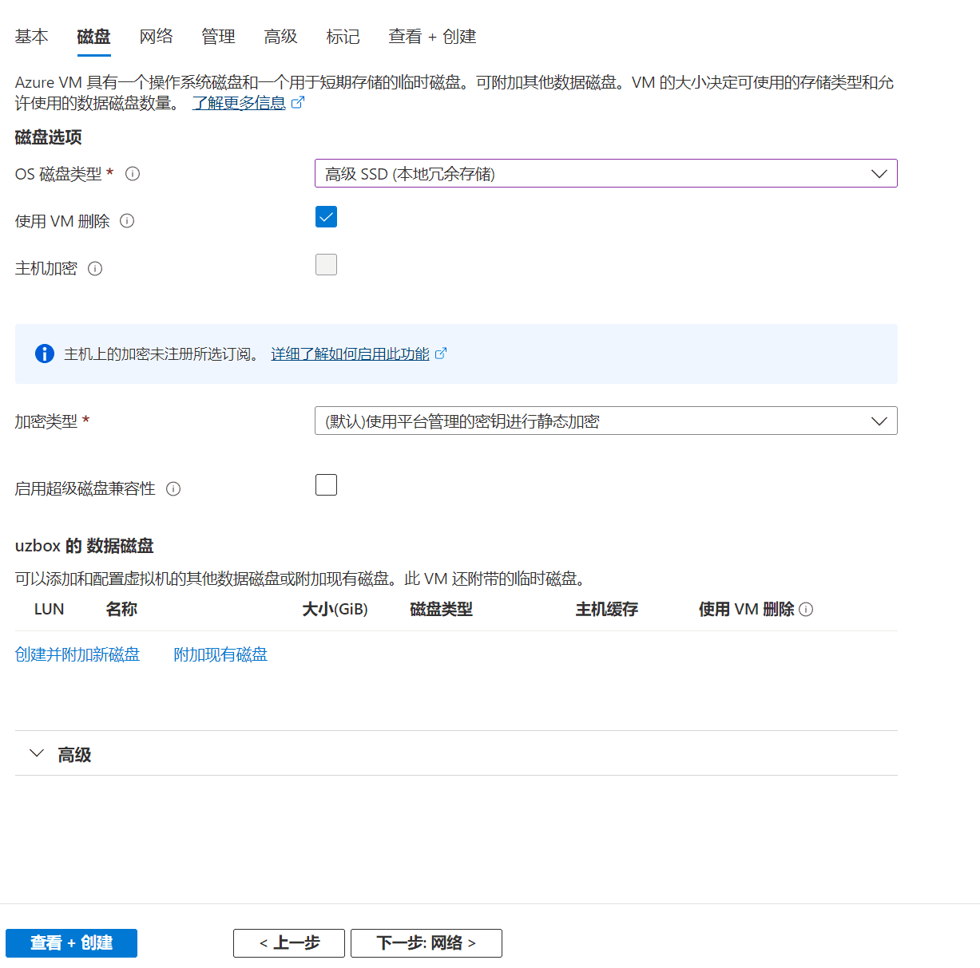
Task: Check the 启用超级磁盘兼容性 checkbox
Action: pyautogui.click(x=326, y=484)
